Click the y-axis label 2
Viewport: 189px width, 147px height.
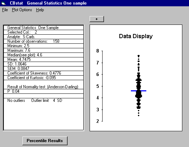point(98,121)
